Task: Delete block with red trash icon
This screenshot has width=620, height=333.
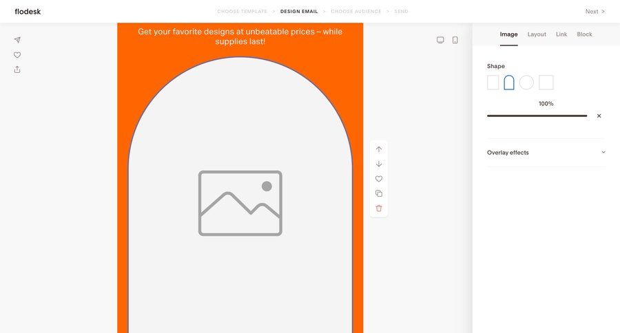Action: (x=379, y=208)
